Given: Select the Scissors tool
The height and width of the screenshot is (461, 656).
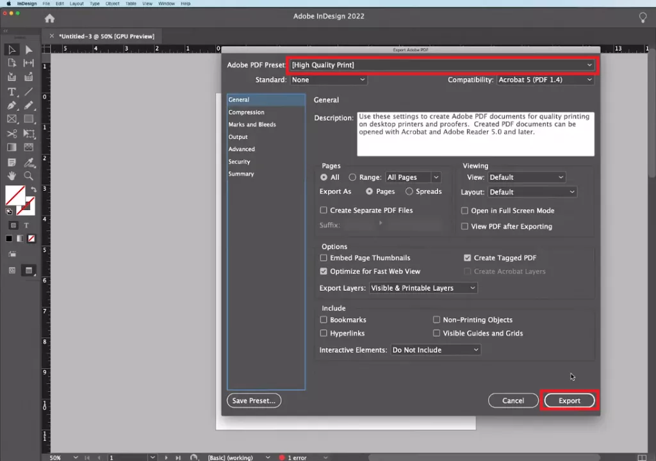Looking at the screenshot, I should coord(12,134).
